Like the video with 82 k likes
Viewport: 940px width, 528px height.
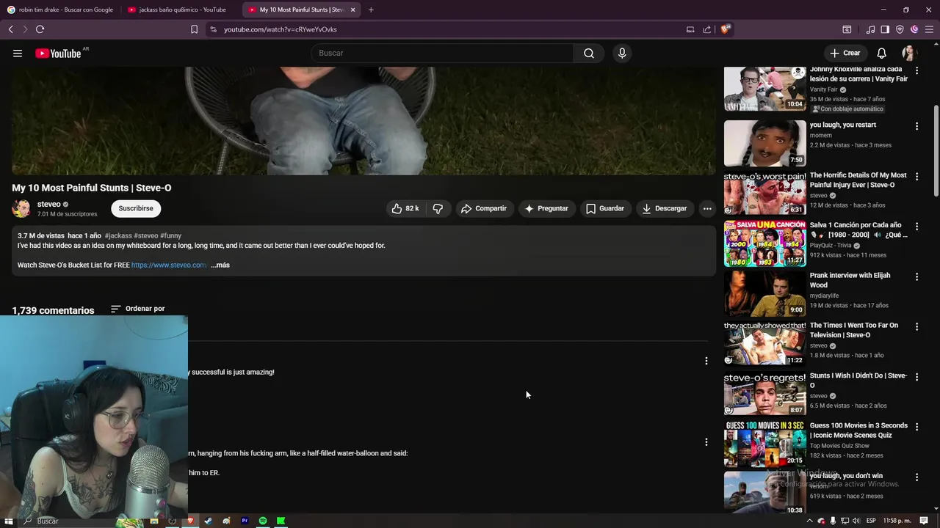coord(405,208)
